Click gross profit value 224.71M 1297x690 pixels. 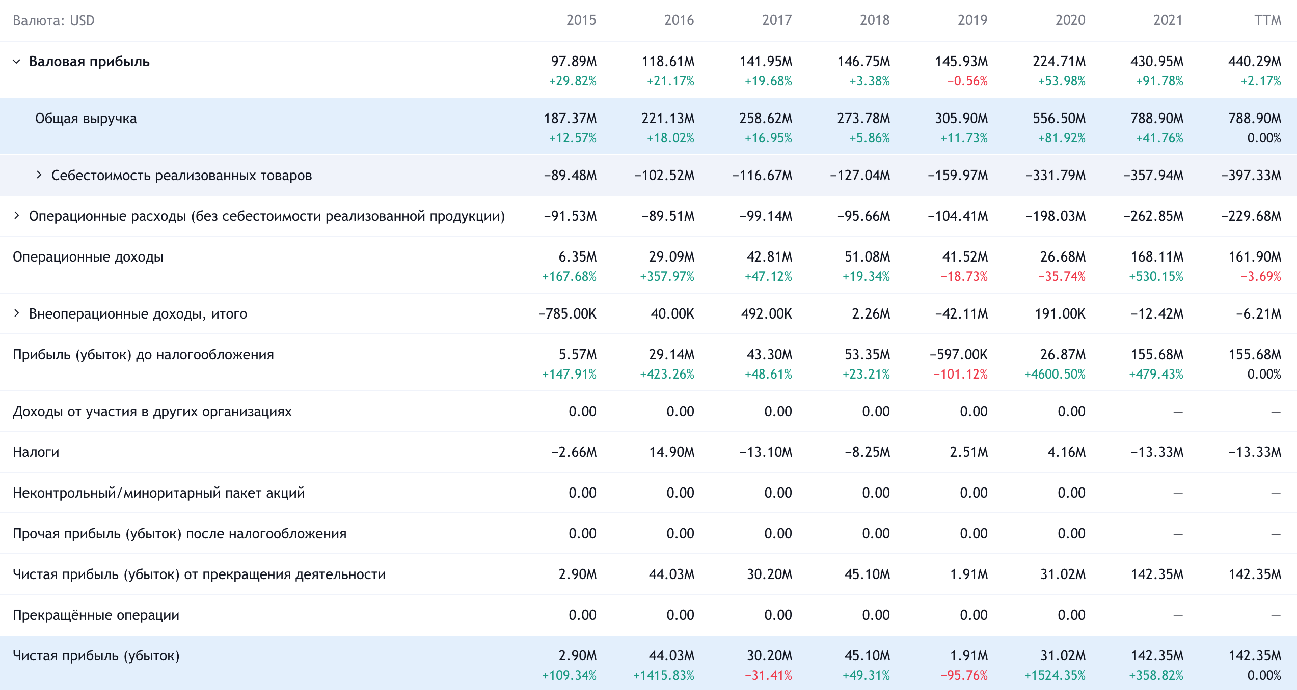(x=1059, y=62)
